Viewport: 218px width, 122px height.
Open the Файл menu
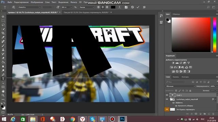(10, 2)
